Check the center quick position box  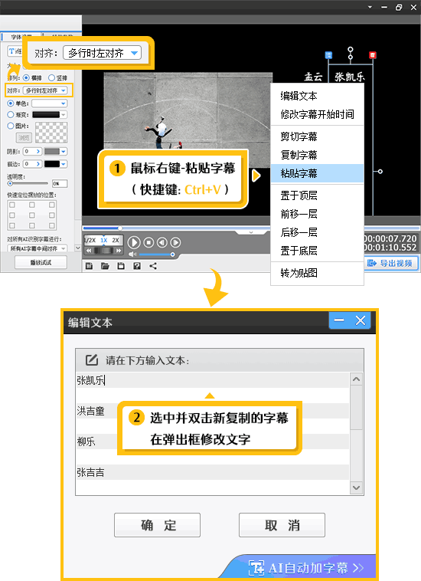click(32, 215)
